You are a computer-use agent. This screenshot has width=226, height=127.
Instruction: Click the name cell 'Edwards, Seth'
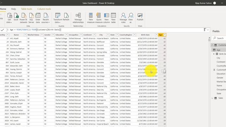(x=16, y=42)
